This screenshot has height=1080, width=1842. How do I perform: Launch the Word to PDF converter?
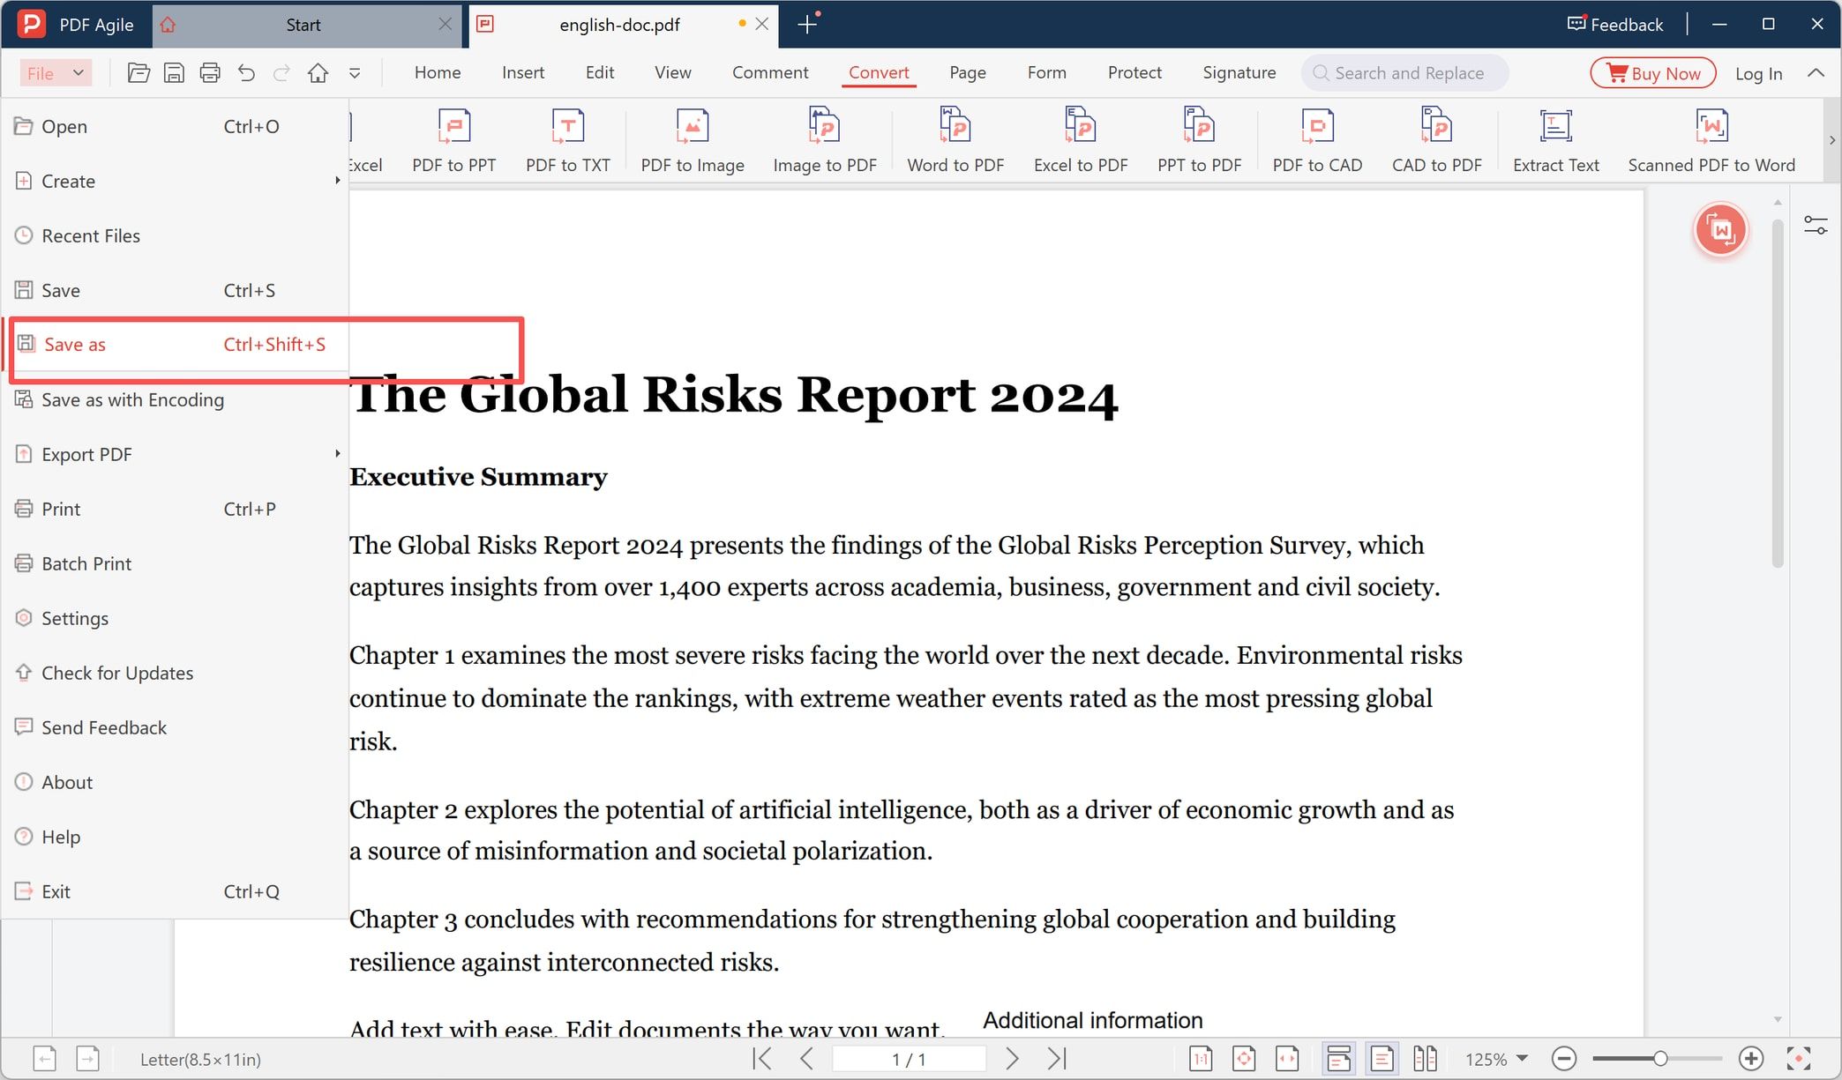click(x=955, y=140)
